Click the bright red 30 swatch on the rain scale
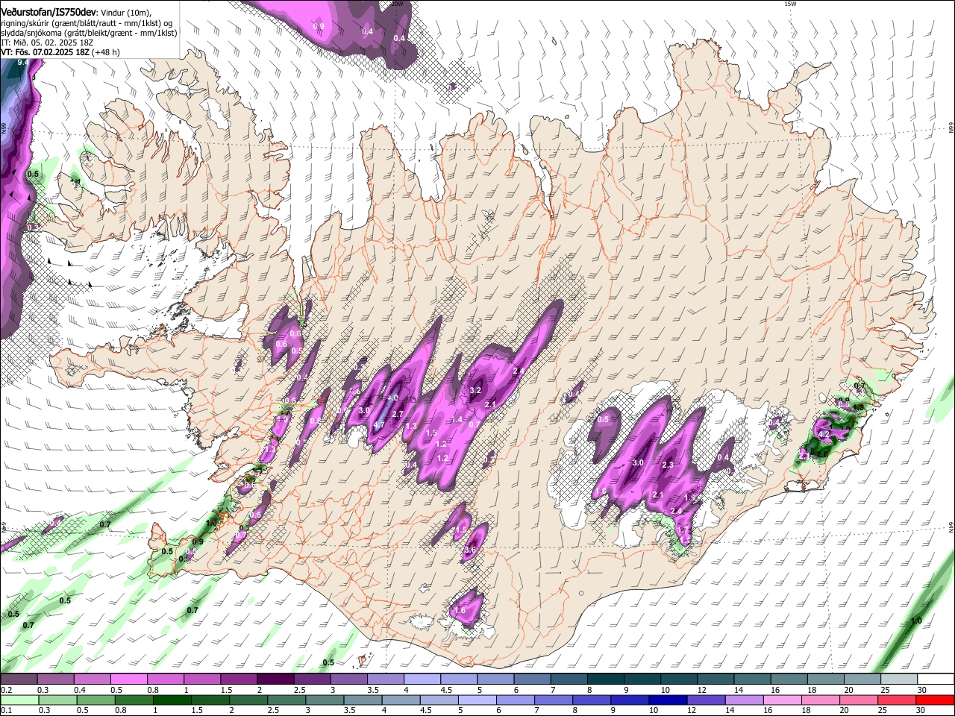Screen dimensions: 955x716 point(935,700)
